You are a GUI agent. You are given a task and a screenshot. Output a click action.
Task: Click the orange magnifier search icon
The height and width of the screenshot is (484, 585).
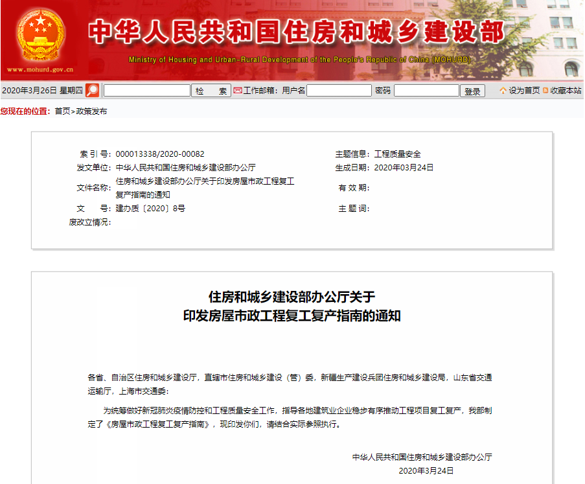93,91
